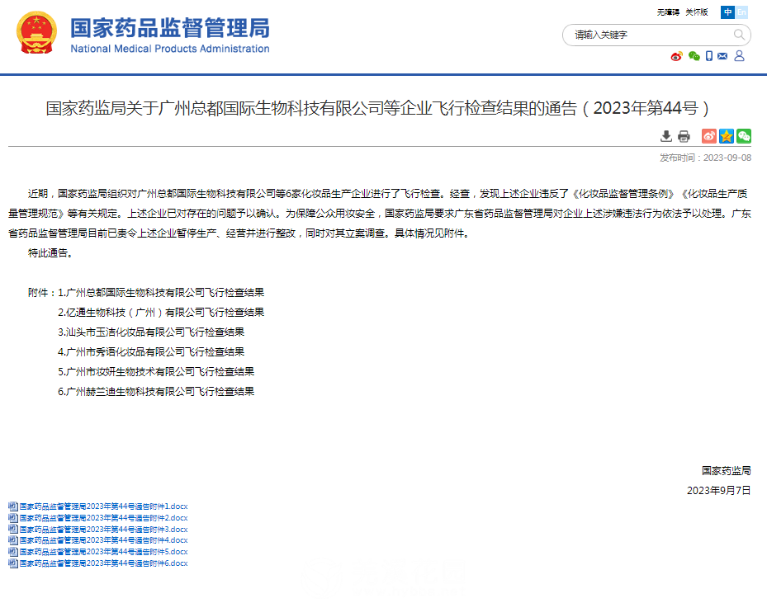The image size is (767, 603).
Task: Click the line 6.广州赫兰迪生物科技有限公司飞行检查结果
Action: pos(156,391)
